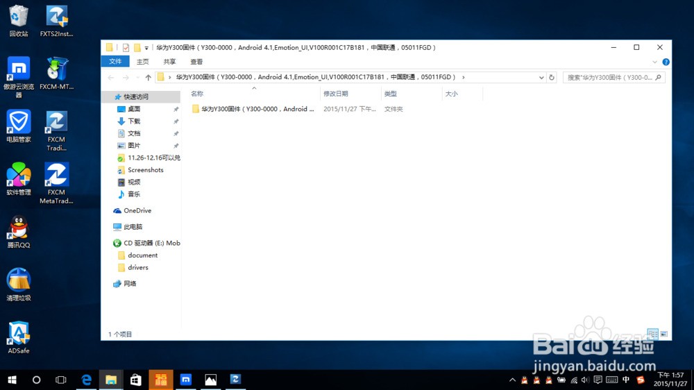Toggle the 中 input language indicator
The width and height of the screenshot is (694, 390).
pos(626,380)
